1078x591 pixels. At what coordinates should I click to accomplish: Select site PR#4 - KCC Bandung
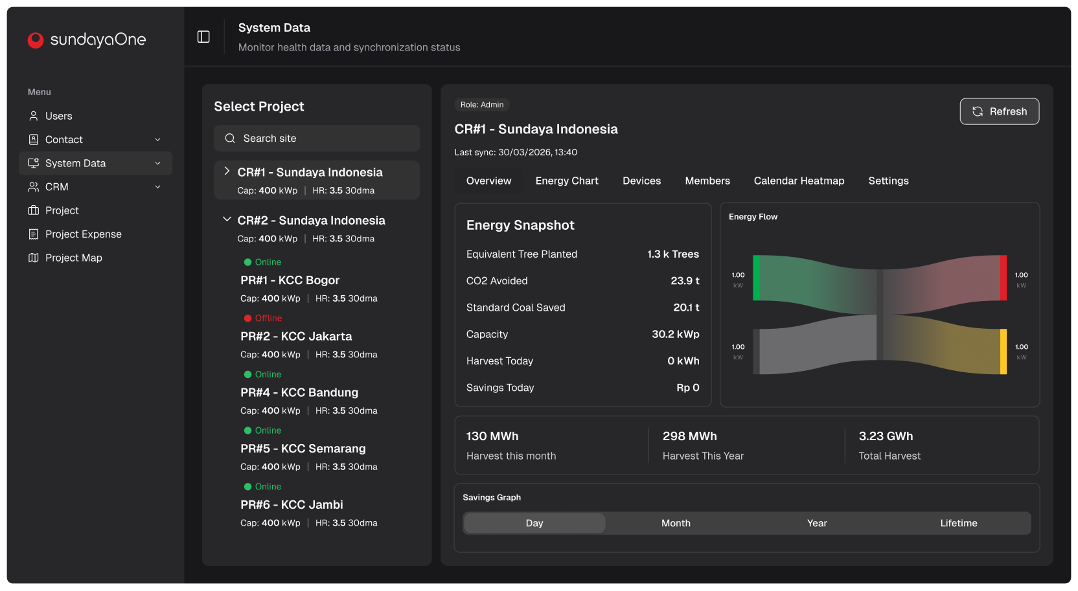point(299,392)
